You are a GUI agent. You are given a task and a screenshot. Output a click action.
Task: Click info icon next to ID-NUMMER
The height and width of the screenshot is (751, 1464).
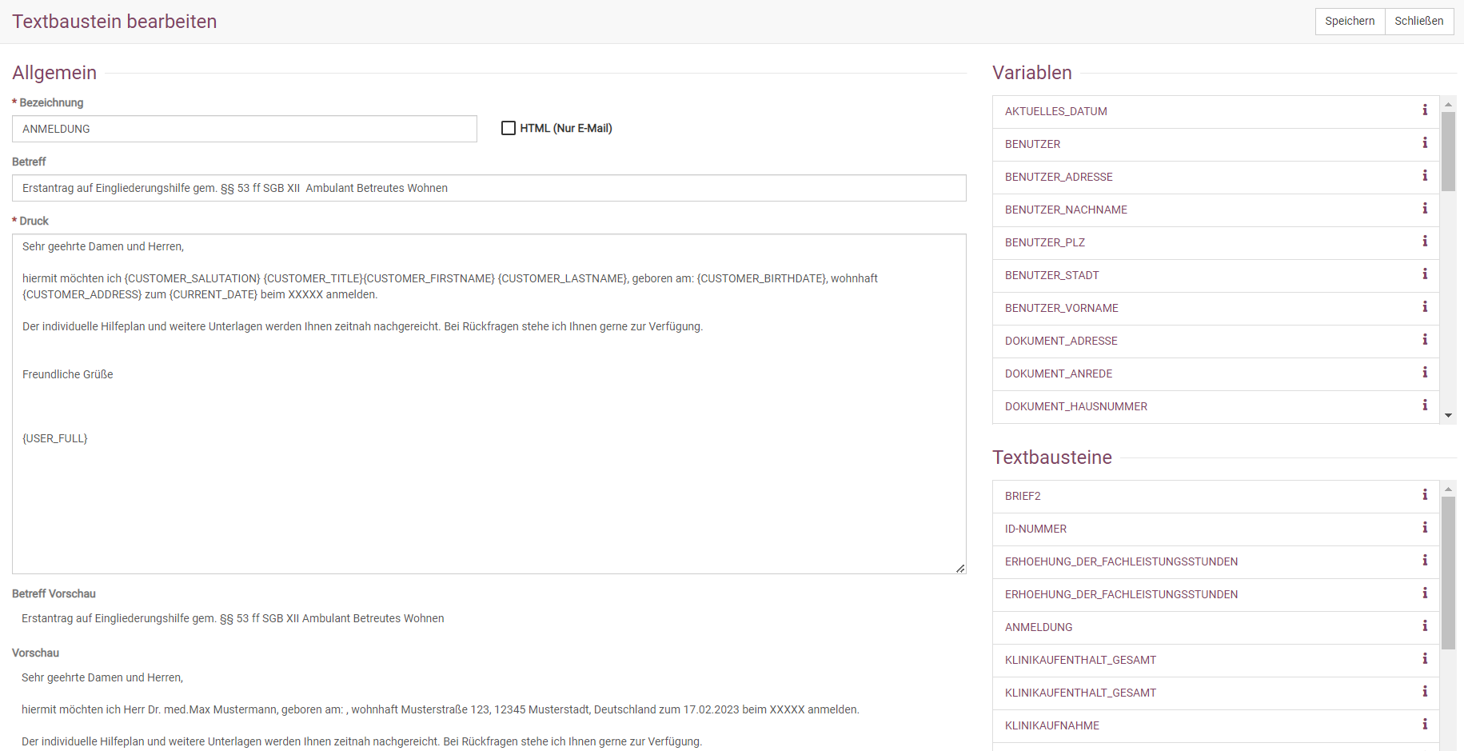click(x=1424, y=528)
